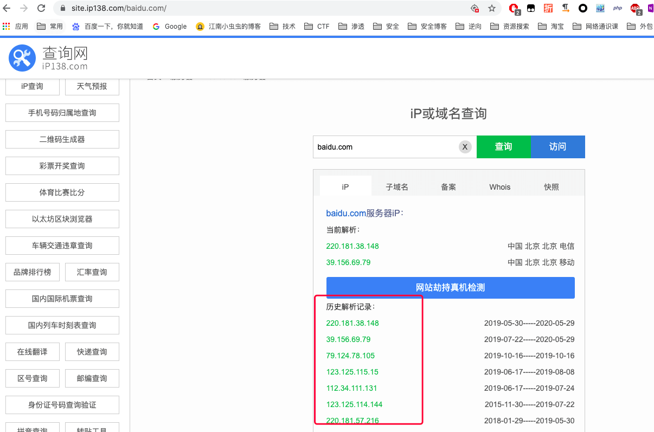The image size is (654, 432).
Task: Open the 邮编查询 sidebar button
Action: (92, 378)
